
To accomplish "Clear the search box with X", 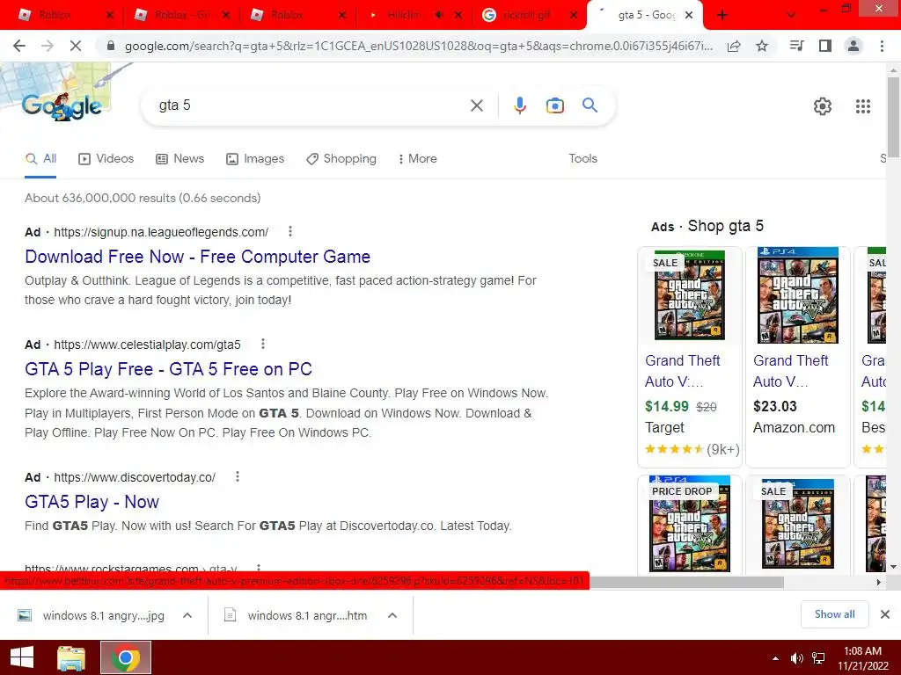I will tap(476, 105).
